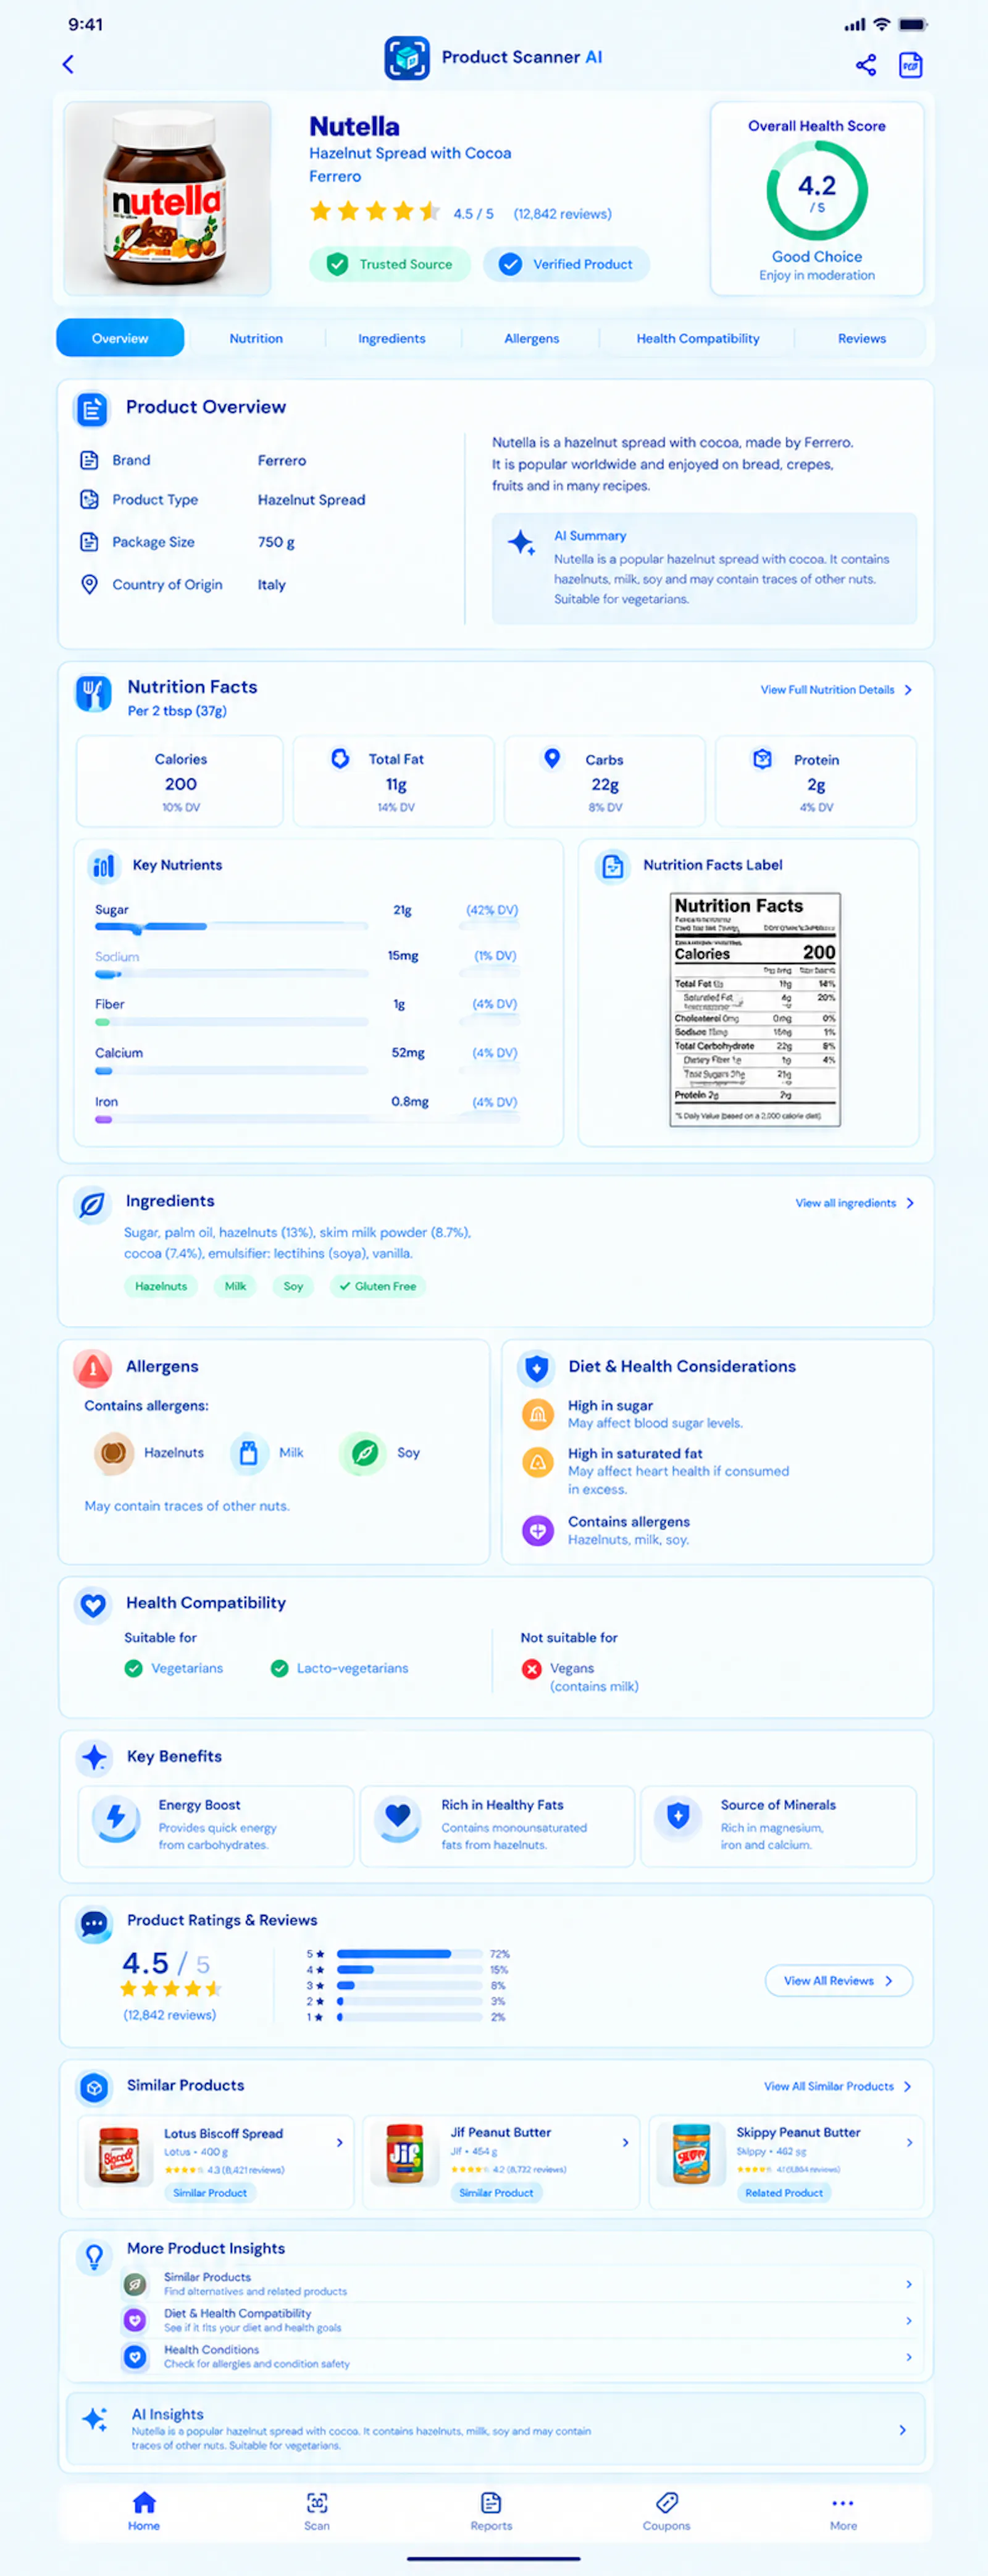Viewport: 988px width, 2576px height.
Task: Expand Similar Products insight row chevron
Action: click(908, 2284)
